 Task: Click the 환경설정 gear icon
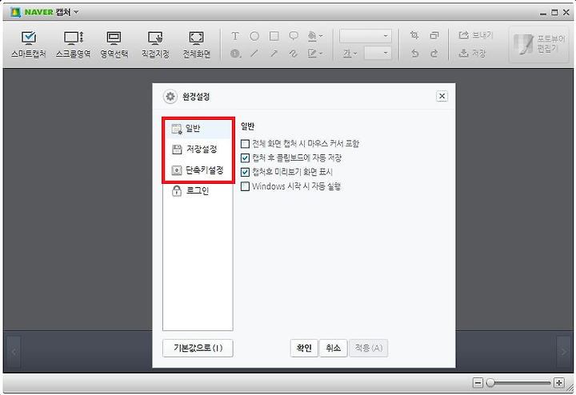click(170, 97)
